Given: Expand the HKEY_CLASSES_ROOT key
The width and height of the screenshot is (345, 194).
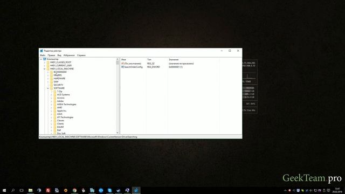Looking at the screenshot, I should click(45, 63).
